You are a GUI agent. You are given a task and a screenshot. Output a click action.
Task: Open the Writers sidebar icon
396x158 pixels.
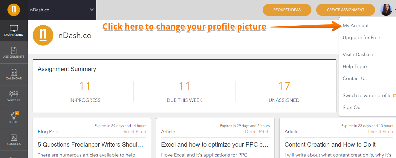point(14,96)
